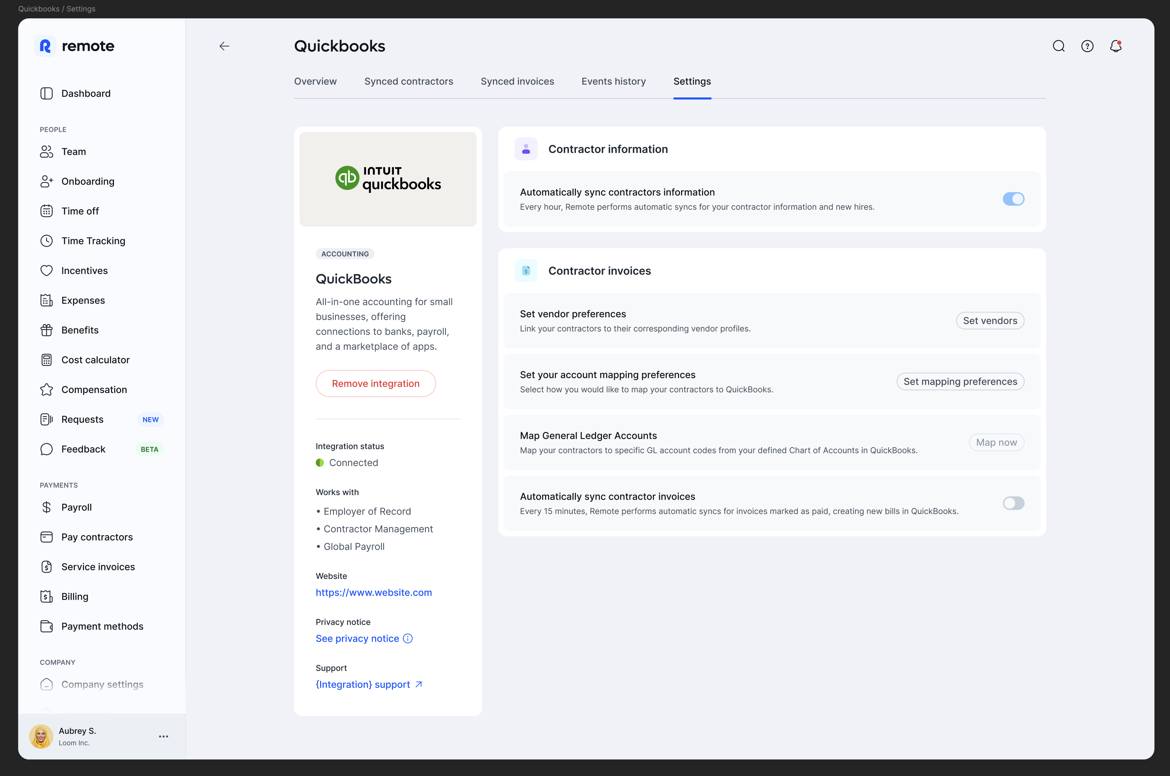Click the Expenses receipt icon
The width and height of the screenshot is (1170, 776).
[47, 300]
